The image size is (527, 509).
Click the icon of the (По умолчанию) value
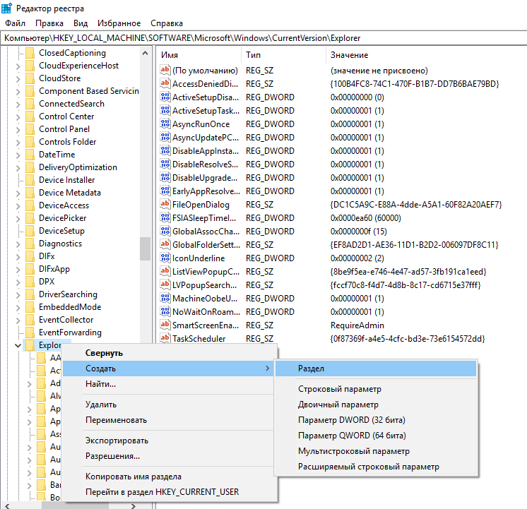point(165,70)
